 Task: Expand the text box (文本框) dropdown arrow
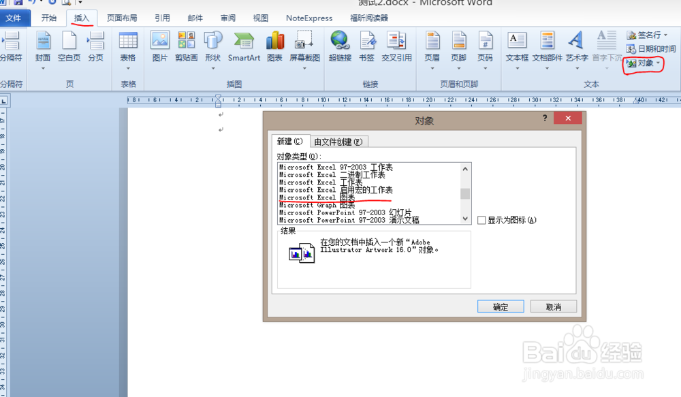pyautogui.click(x=517, y=68)
